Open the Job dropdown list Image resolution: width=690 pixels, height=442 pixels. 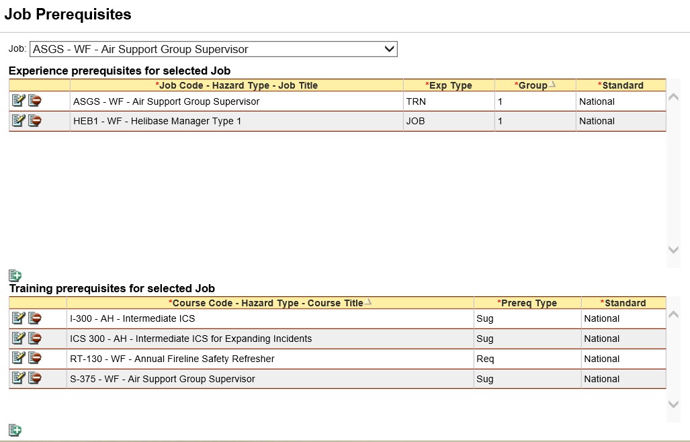coord(214,49)
